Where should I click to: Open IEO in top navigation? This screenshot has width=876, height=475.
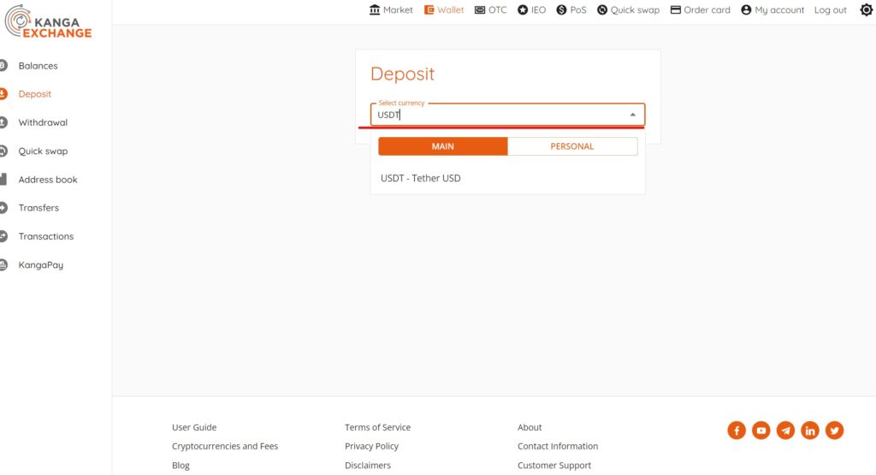(x=538, y=10)
